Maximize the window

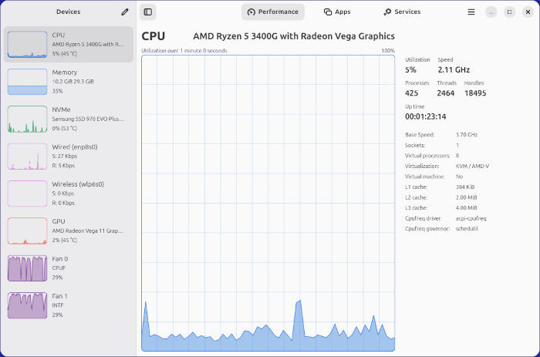(509, 12)
